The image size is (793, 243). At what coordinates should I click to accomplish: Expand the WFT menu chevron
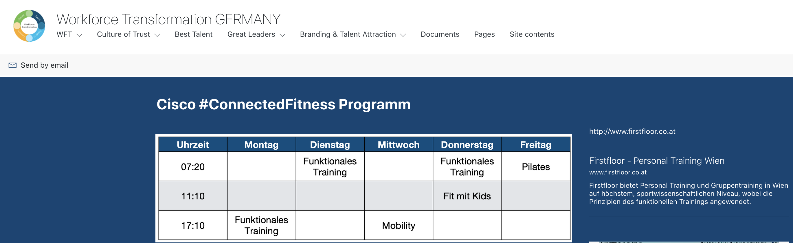tap(79, 35)
